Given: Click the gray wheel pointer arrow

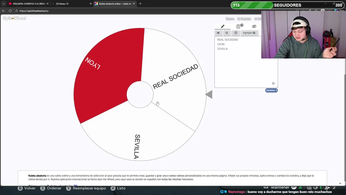Looking at the screenshot, I should tap(209, 95).
